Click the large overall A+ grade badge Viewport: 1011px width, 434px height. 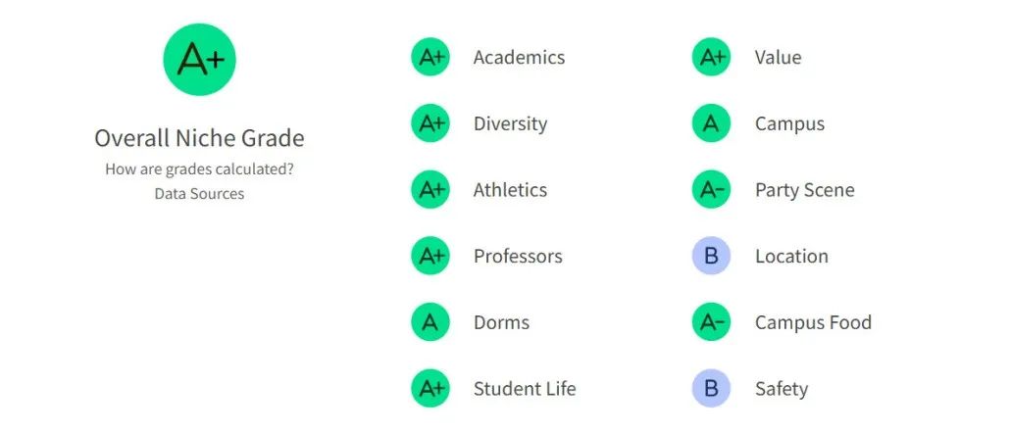coord(199,59)
